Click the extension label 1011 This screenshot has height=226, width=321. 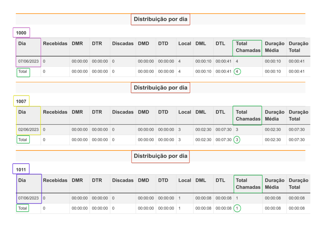21,170
